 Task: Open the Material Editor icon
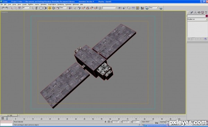click(x=142, y=8)
